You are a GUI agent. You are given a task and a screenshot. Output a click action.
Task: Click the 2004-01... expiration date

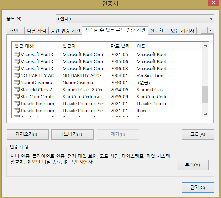pyautogui.click(x=121, y=76)
